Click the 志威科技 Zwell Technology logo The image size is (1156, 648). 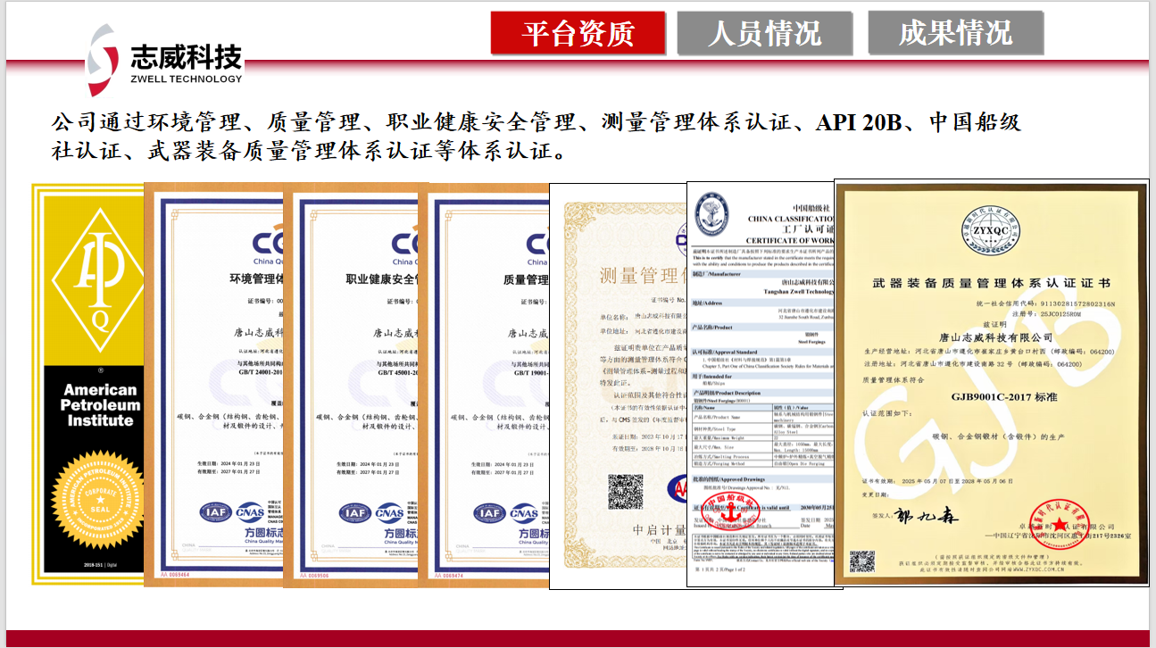[164, 61]
